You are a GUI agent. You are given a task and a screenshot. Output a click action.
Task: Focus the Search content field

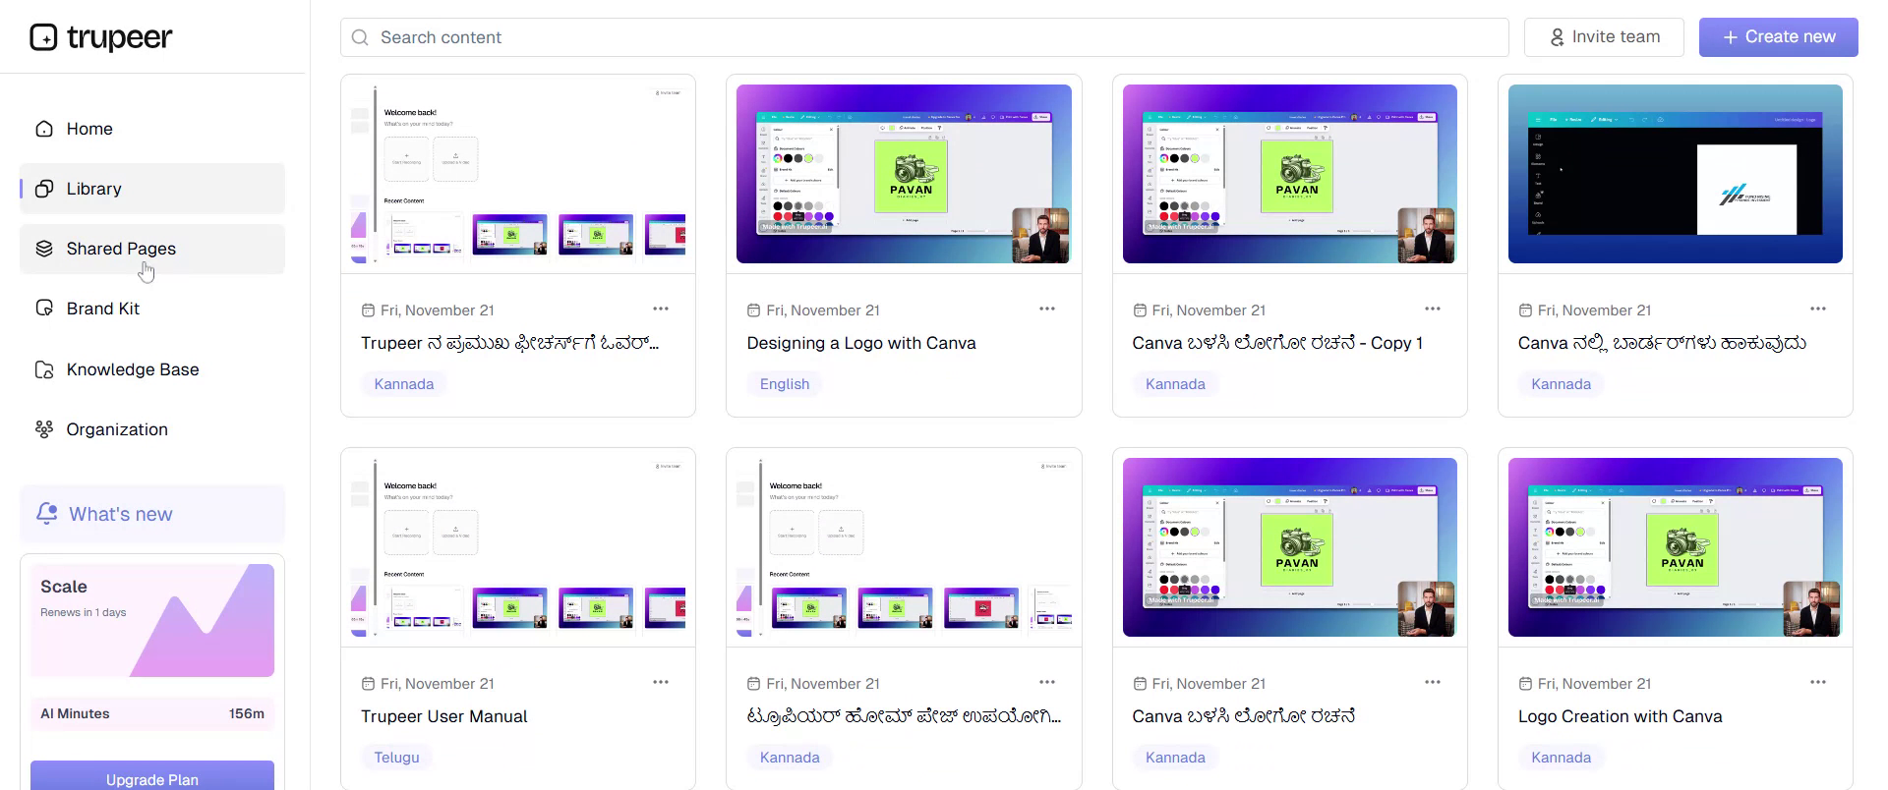pos(924,37)
